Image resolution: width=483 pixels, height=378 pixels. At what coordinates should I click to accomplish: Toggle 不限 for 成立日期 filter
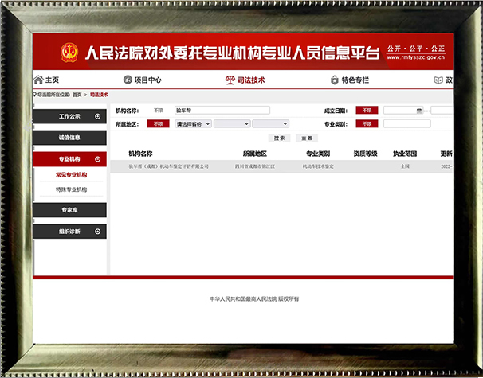(367, 111)
